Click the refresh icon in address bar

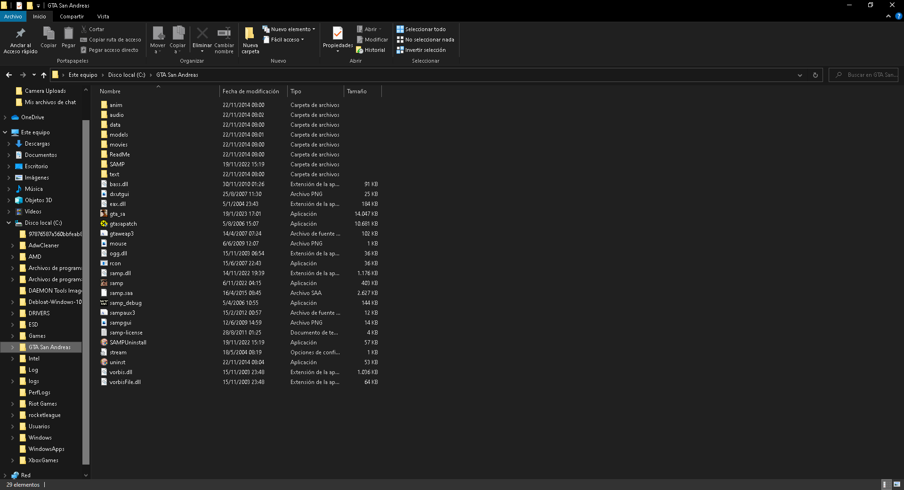tap(815, 75)
